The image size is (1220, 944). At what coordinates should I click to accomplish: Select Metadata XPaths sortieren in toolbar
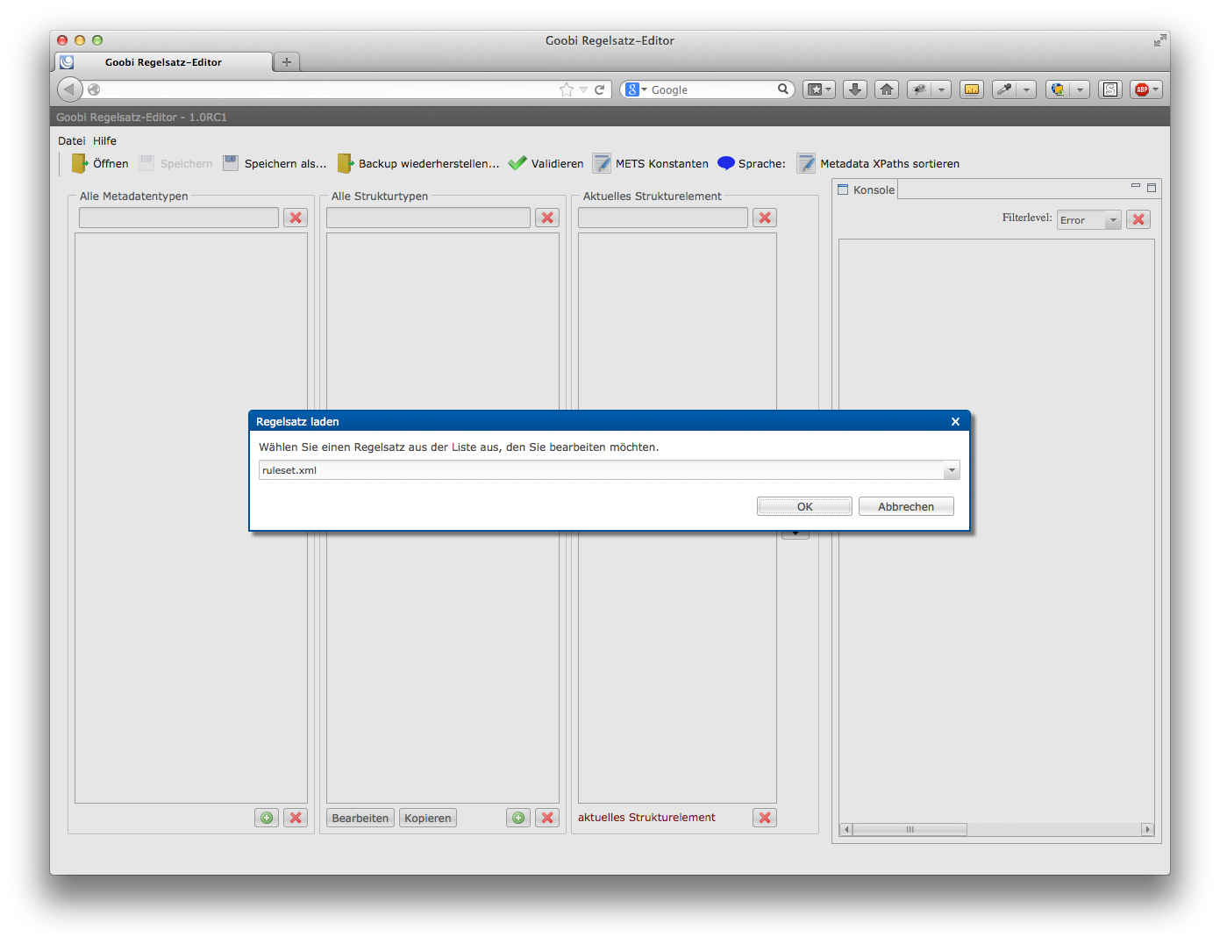[x=878, y=163]
